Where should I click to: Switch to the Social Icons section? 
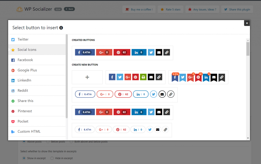[27, 49]
